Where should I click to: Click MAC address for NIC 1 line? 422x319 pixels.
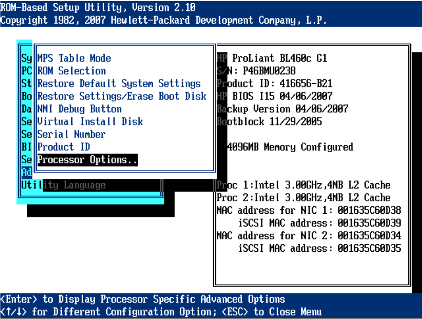click(309, 210)
